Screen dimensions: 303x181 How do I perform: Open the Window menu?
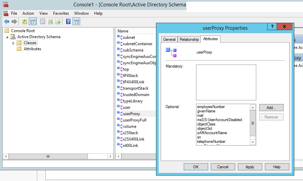82,13
